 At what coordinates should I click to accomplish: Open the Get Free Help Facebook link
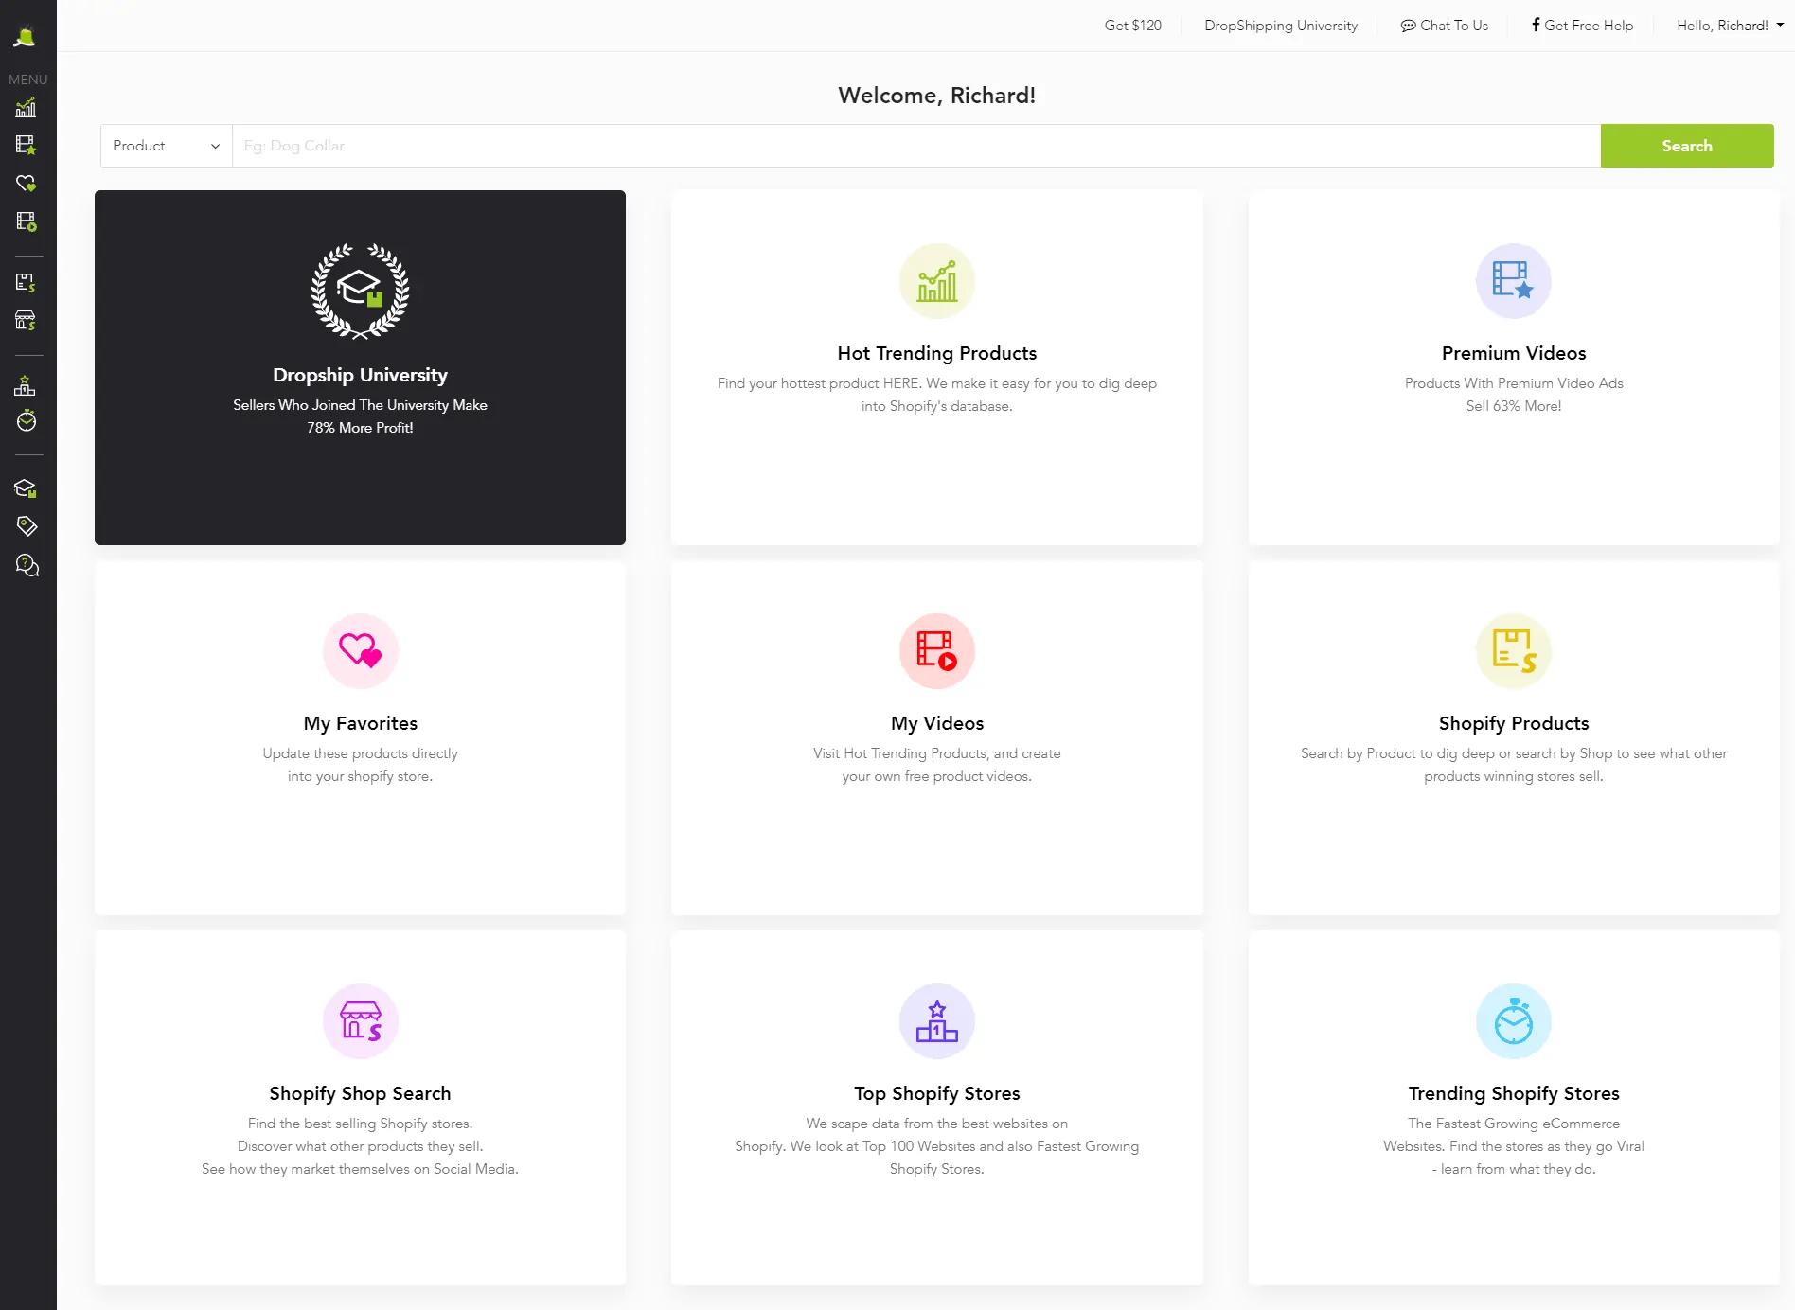1582,26
